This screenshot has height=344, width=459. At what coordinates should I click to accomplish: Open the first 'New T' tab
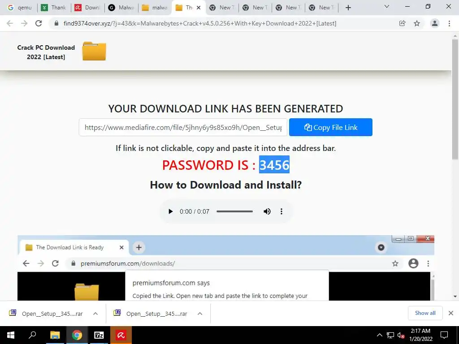click(x=222, y=8)
